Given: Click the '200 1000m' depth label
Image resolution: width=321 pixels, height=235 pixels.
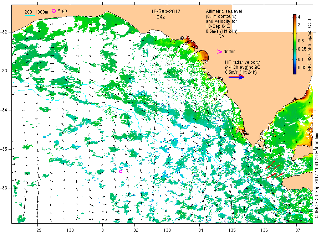Looking at the screenshot, I should [x=36, y=12].
